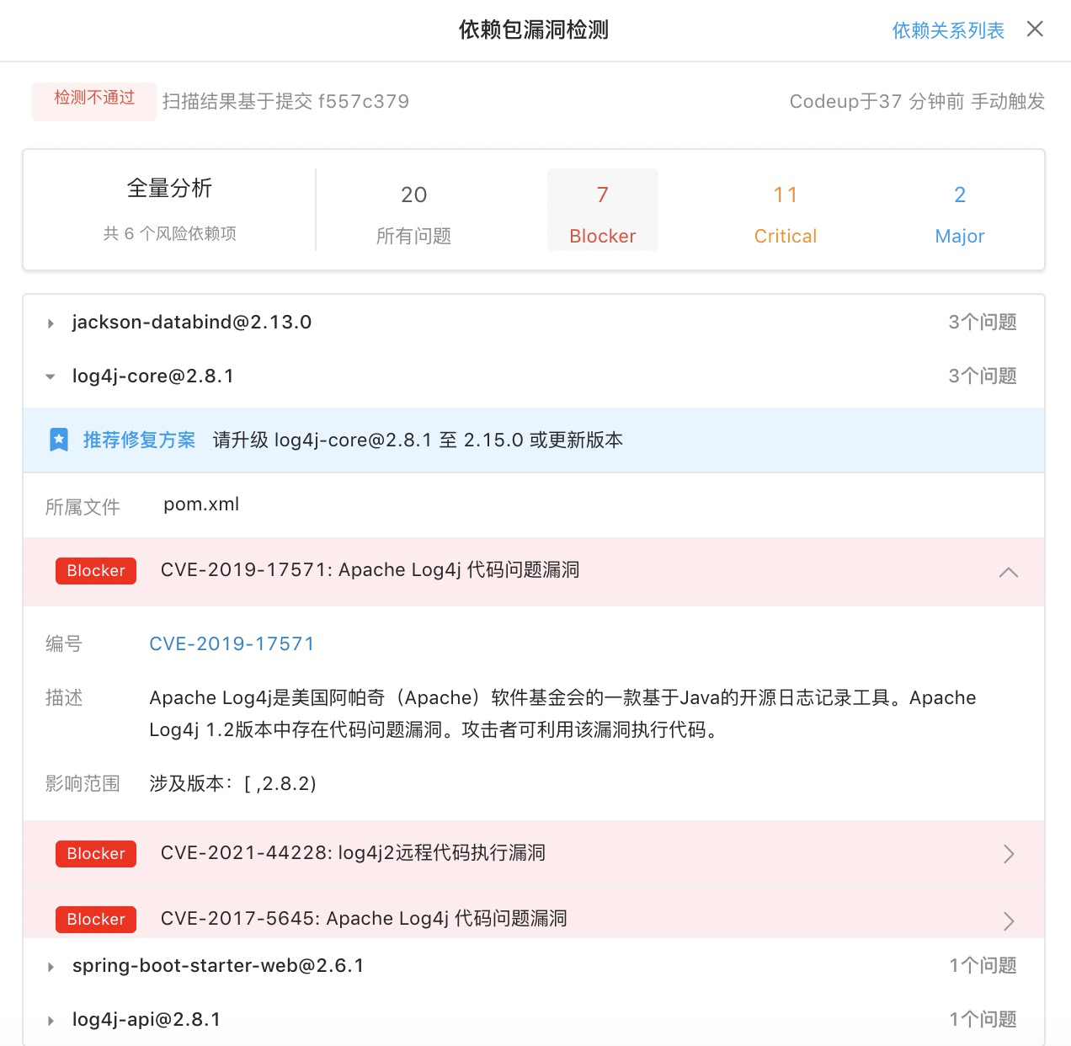Click the Blocker badge on CVE-2017-5645
The height and width of the screenshot is (1046, 1071).
(x=95, y=919)
